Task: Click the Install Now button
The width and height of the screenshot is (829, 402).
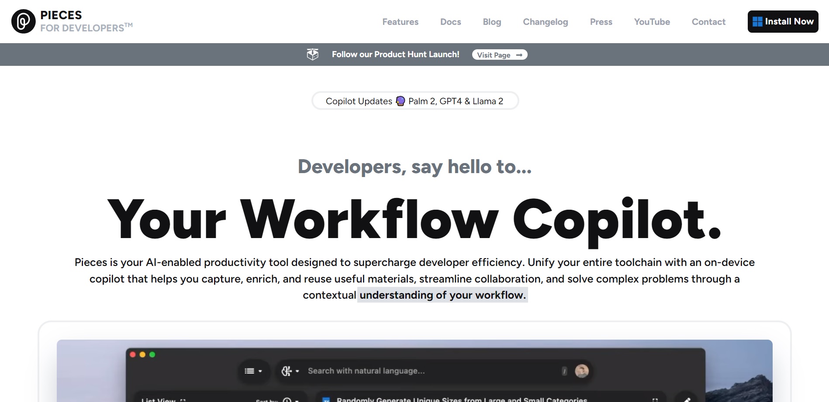Action: pos(783,21)
